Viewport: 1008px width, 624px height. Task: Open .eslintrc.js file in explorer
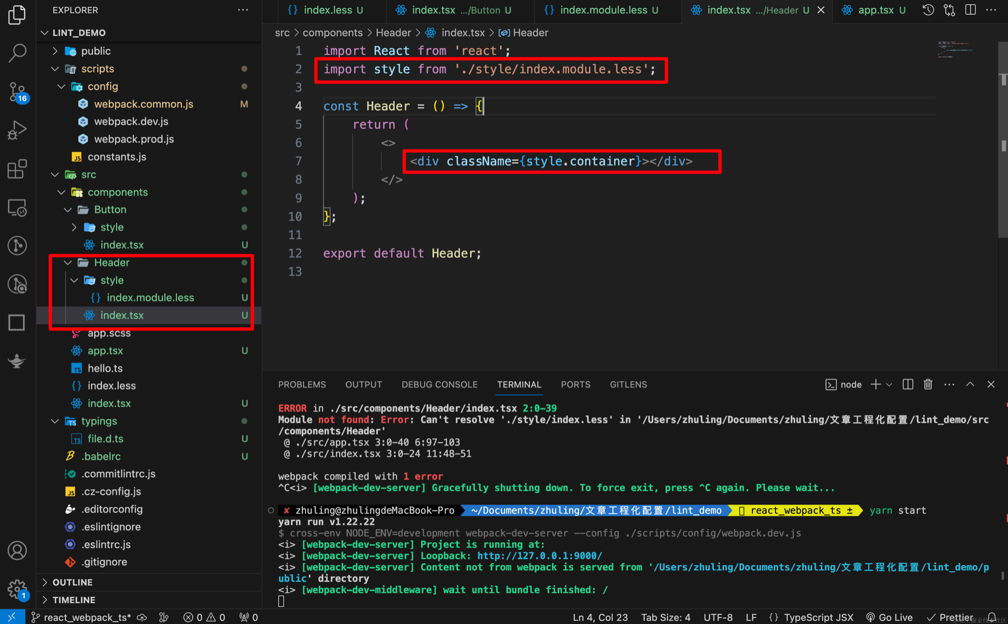click(106, 544)
